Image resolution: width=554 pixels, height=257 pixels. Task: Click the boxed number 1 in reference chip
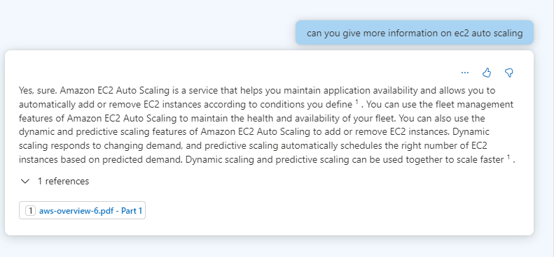click(x=30, y=211)
